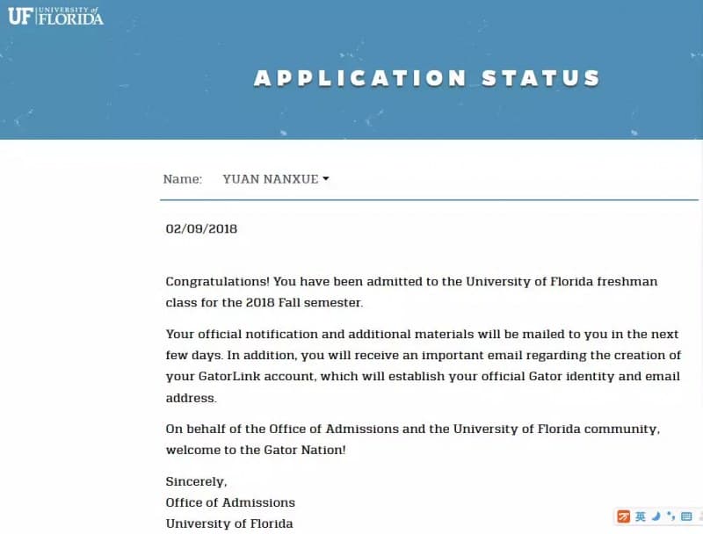Click the UF monogram logo
This screenshot has height=534, width=703.
(20, 16)
